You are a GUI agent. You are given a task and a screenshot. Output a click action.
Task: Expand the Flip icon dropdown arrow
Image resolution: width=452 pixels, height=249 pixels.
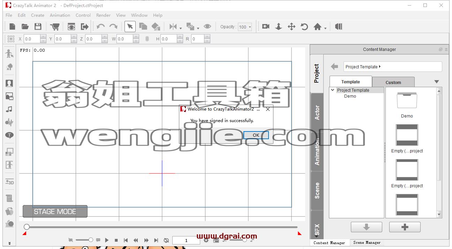[x=181, y=28]
